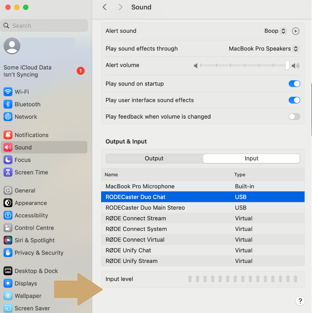Toggle Play sound on startup switch
This screenshot has height=313, width=312.
pyautogui.click(x=294, y=84)
